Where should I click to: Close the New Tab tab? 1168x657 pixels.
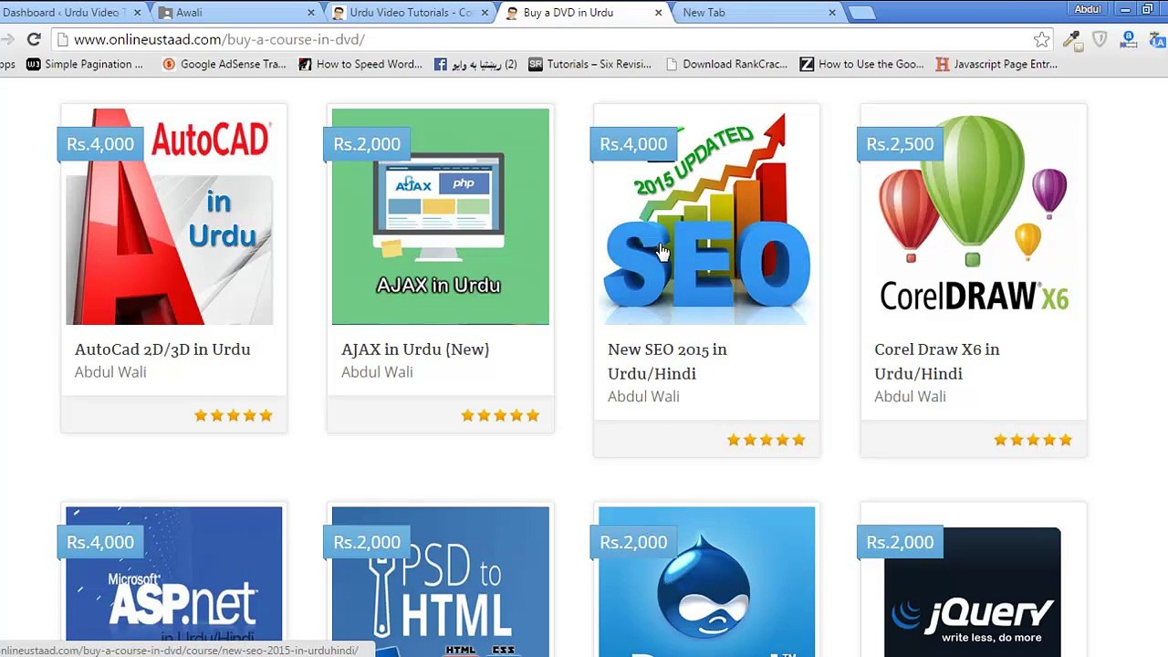click(x=832, y=13)
